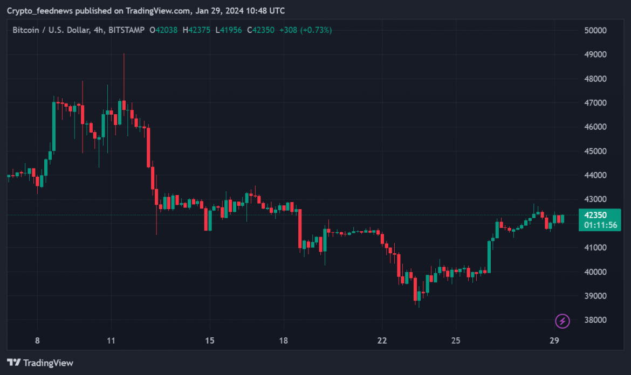Select date label 8 on time axis

click(x=37, y=341)
